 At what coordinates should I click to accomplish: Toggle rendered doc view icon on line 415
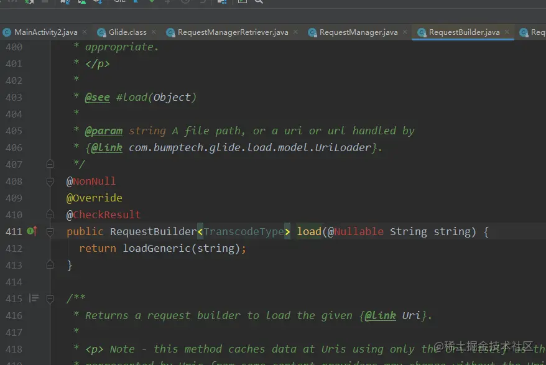(34, 298)
